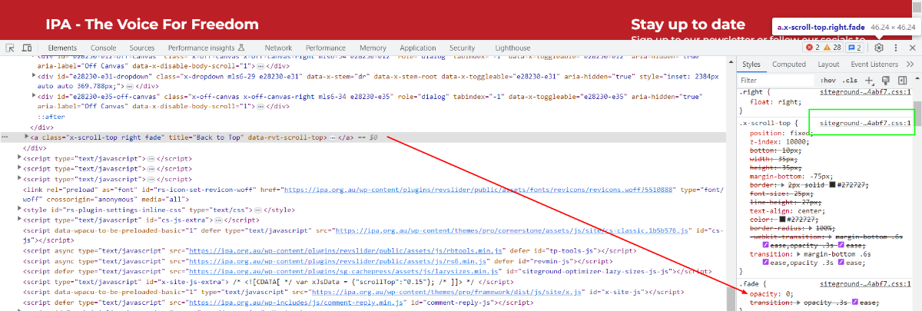Toggle the .cls element classes button

[850, 81]
